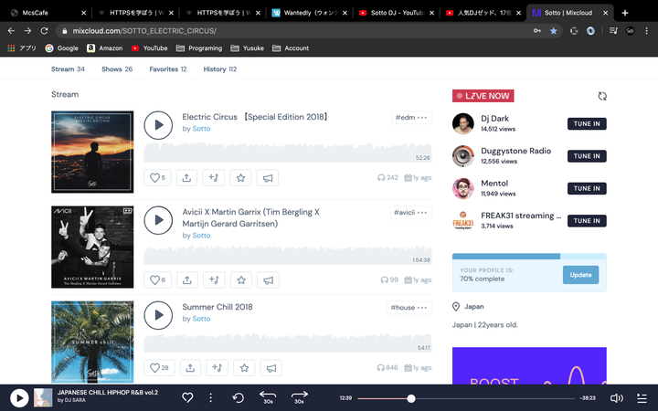Viewport: 658px width, 411px height.
Task: Seek within Avicii X Martin Garrix waveform
Action: coord(288,255)
